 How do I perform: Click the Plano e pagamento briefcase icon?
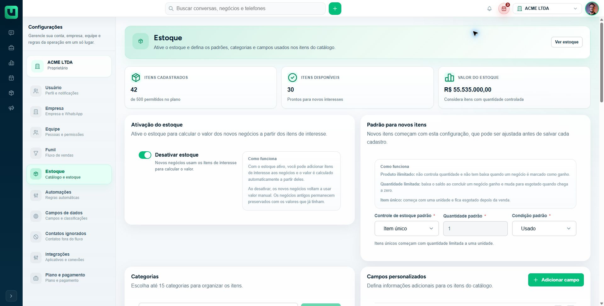(x=36, y=278)
